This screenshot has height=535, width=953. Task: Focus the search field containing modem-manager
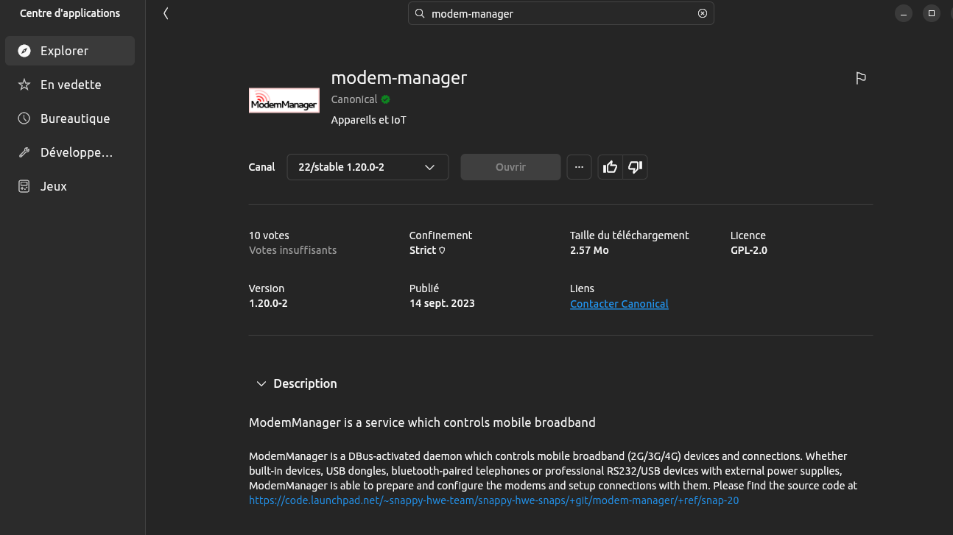[561, 13]
